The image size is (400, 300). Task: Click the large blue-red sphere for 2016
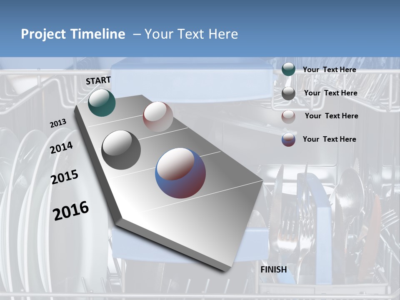coord(181,173)
